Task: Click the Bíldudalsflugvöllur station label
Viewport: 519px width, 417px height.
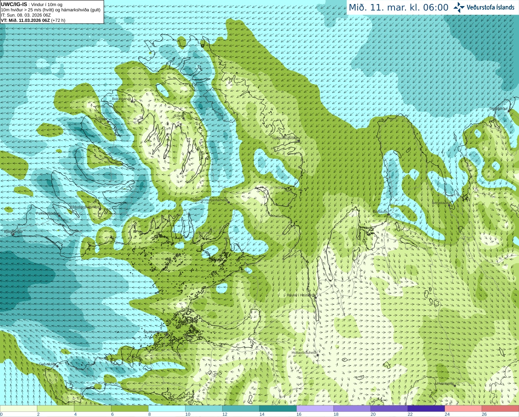Action: pyautogui.click(x=84, y=207)
